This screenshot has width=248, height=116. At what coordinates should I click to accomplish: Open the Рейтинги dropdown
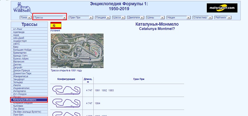coord(223,18)
